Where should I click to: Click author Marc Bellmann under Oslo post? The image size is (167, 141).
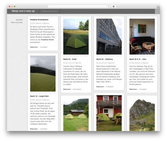(136, 63)
